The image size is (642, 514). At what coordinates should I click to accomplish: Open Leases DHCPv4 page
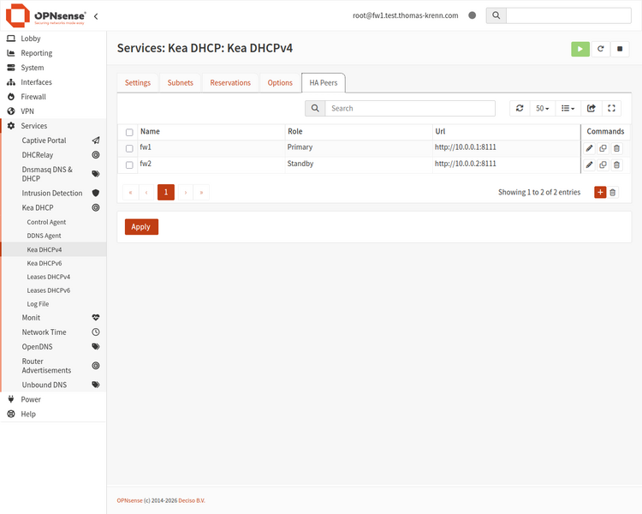(x=48, y=277)
